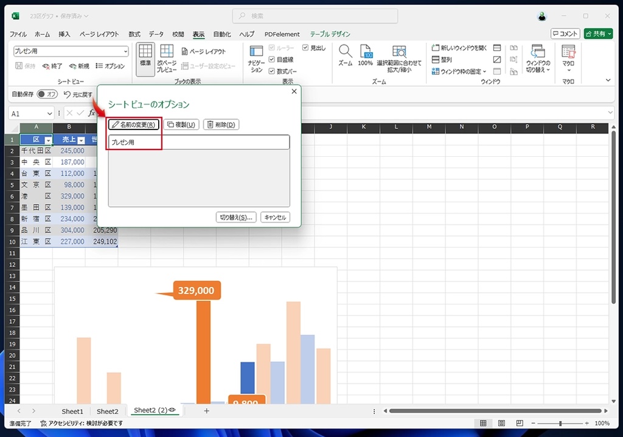Click the zoom in plus button

(x=587, y=424)
